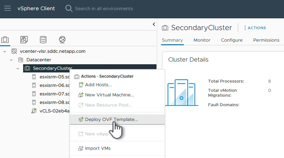Choose Deploy OVF Template from context menu
284x158 pixels.
(x=111, y=119)
